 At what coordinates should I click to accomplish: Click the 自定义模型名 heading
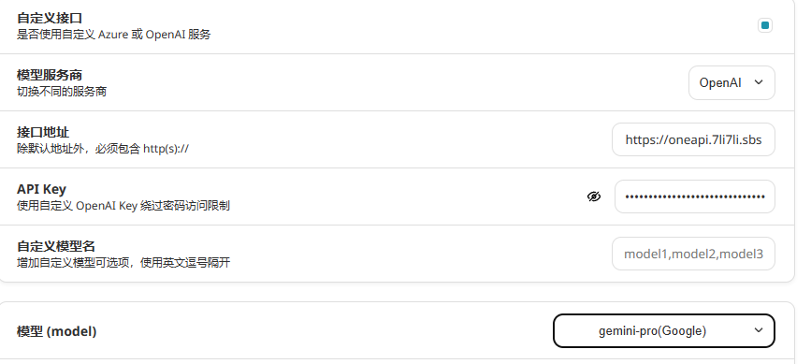coord(56,246)
